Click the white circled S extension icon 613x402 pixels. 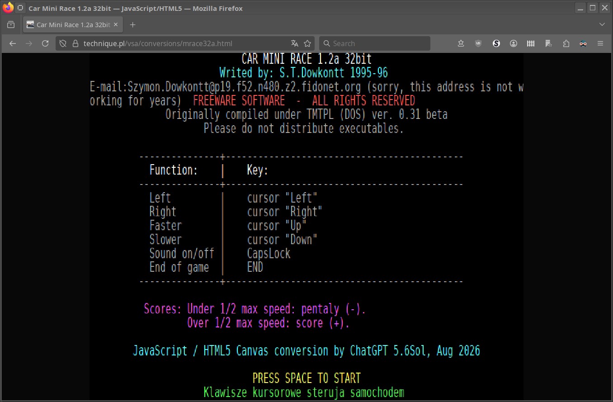[496, 43]
